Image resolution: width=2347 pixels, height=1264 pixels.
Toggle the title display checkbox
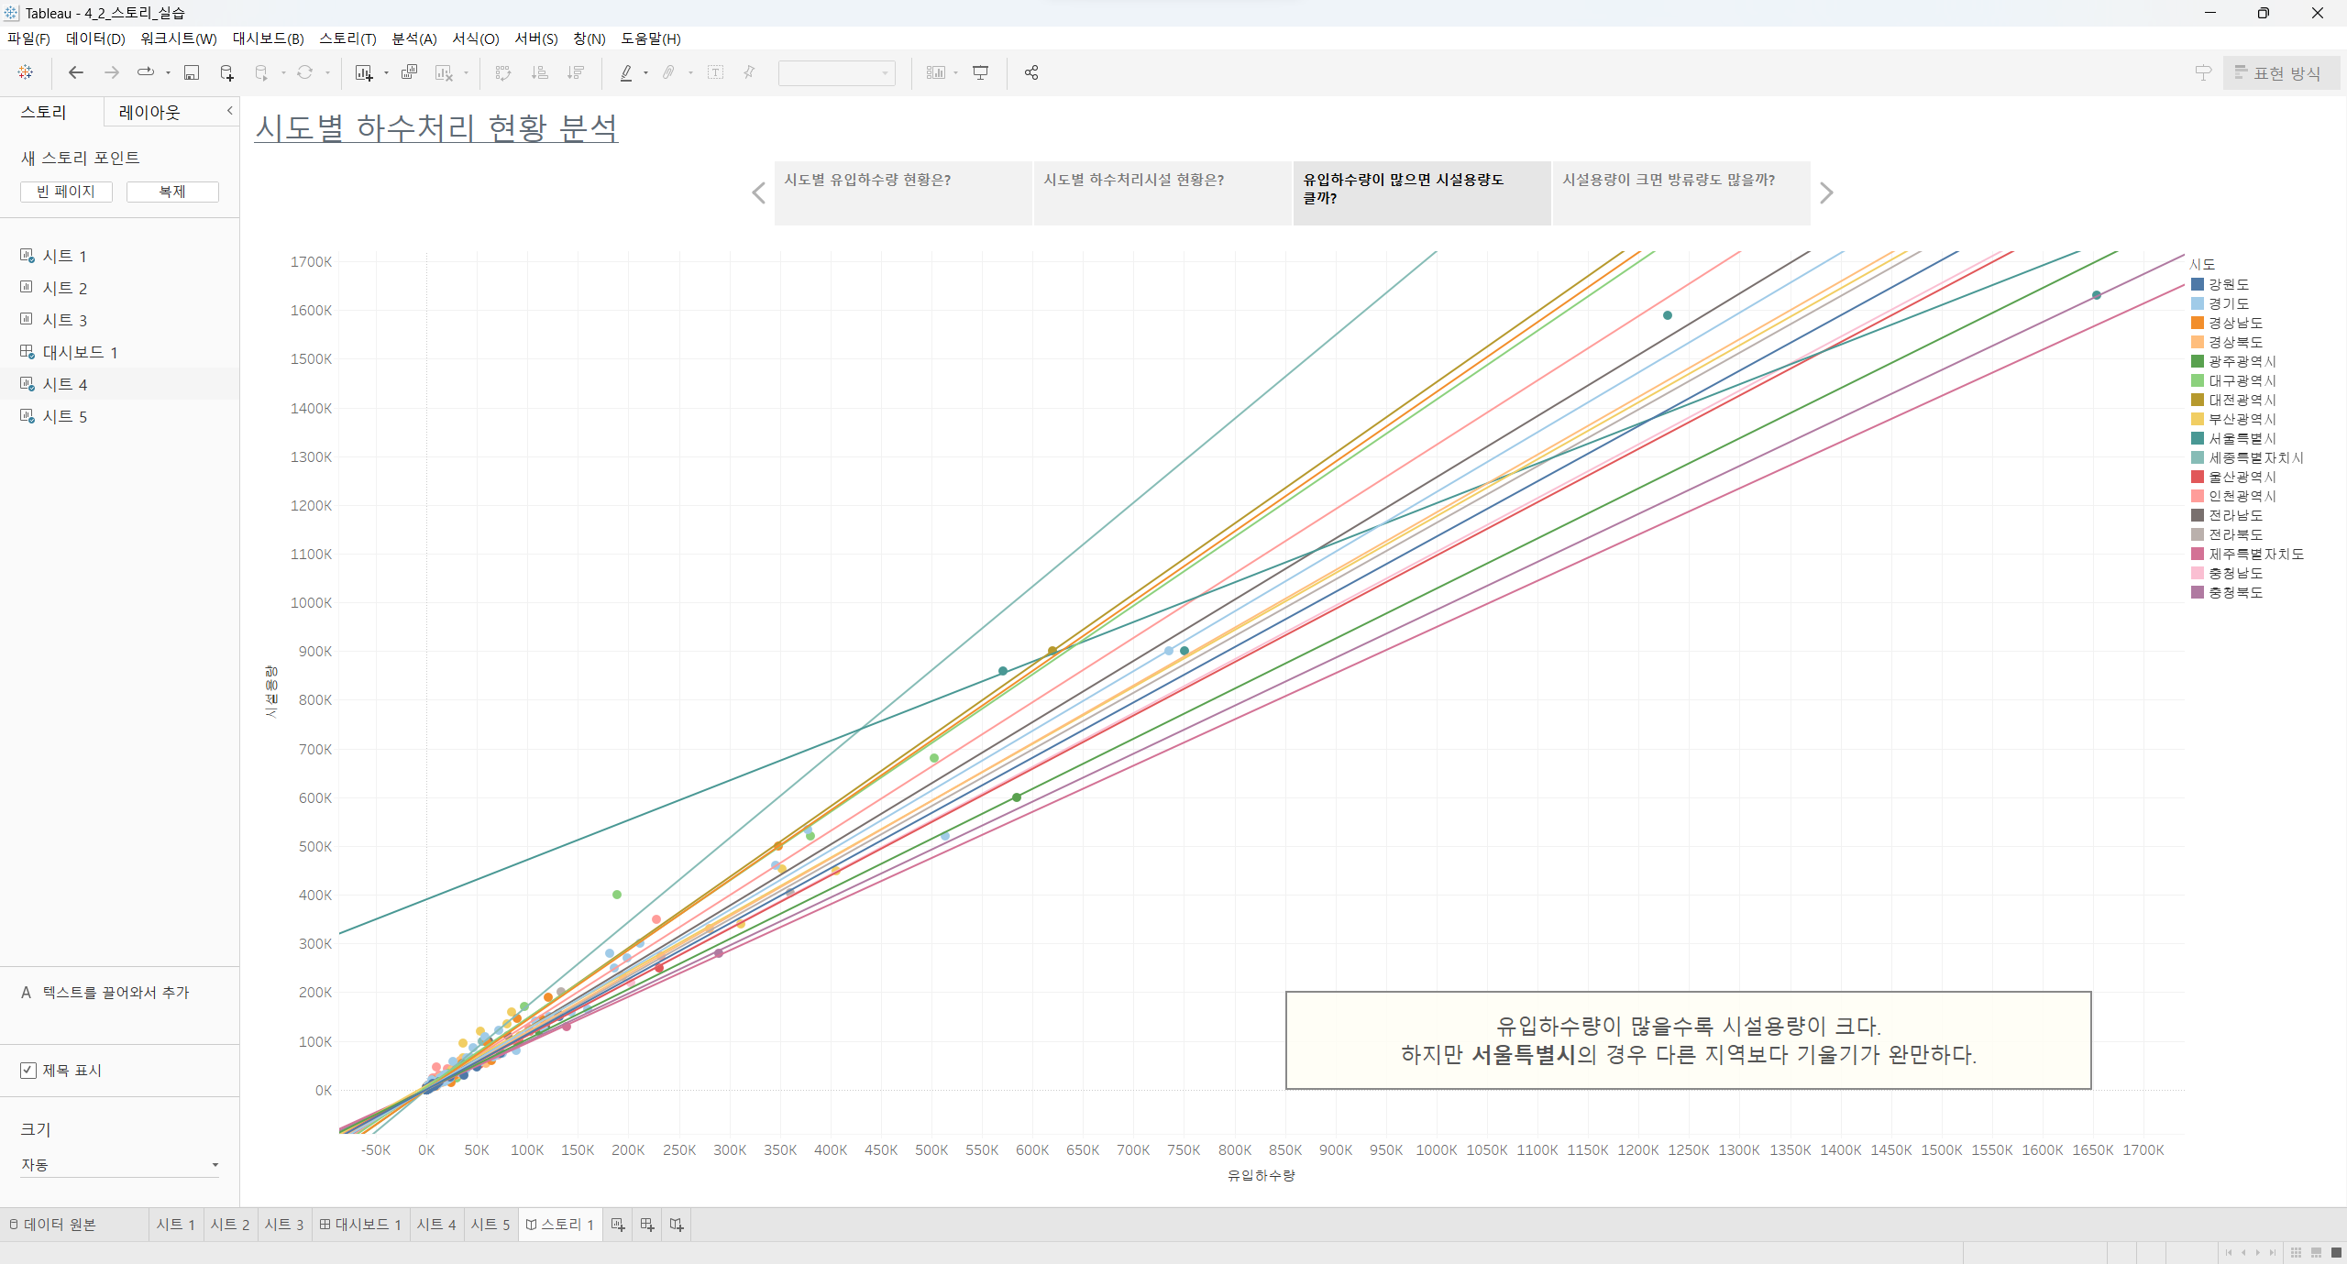click(28, 1071)
